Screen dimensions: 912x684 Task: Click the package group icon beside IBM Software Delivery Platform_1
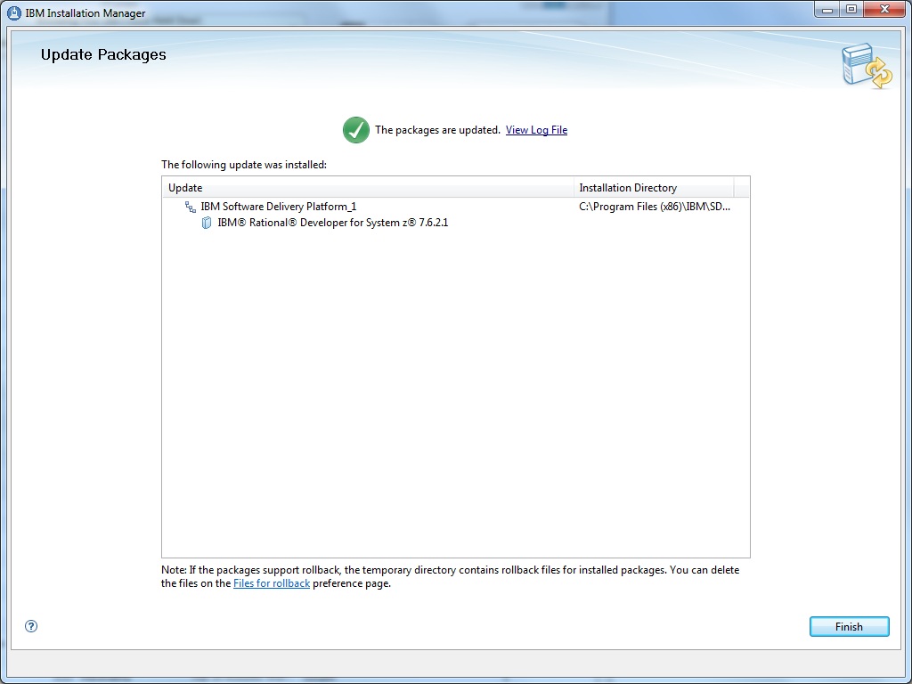coord(191,207)
